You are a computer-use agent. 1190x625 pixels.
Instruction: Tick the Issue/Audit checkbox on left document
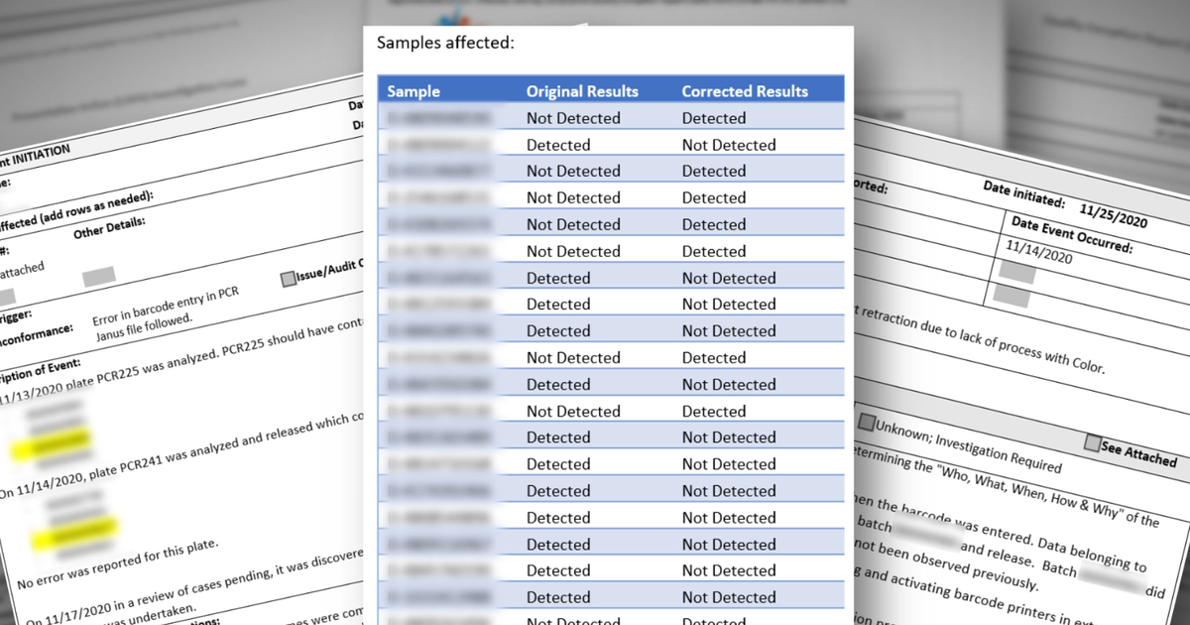tap(289, 279)
